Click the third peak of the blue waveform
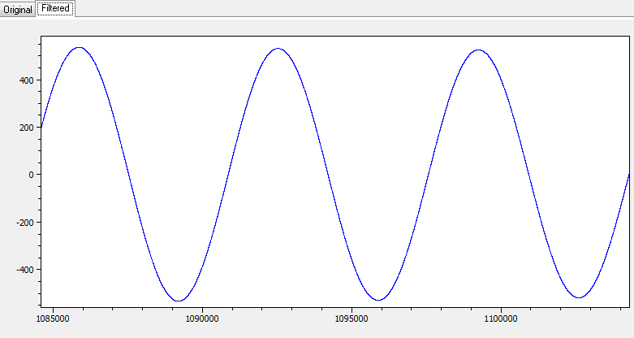 [x=478, y=50]
